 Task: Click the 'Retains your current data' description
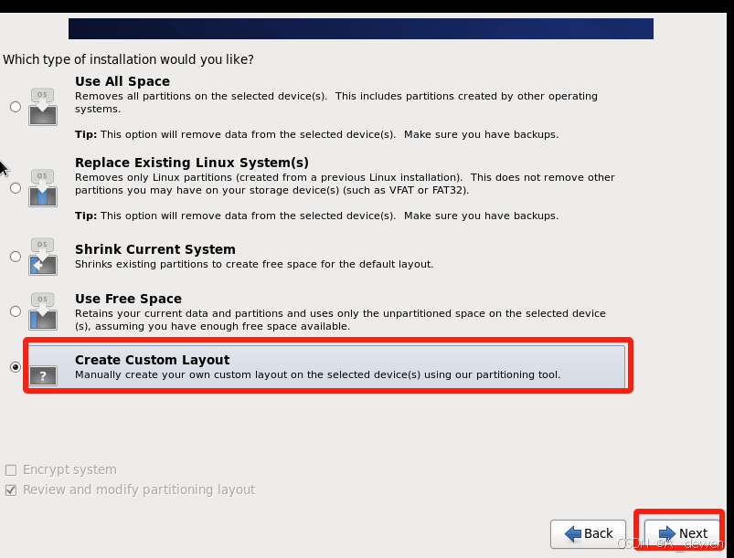pos(340,320)
